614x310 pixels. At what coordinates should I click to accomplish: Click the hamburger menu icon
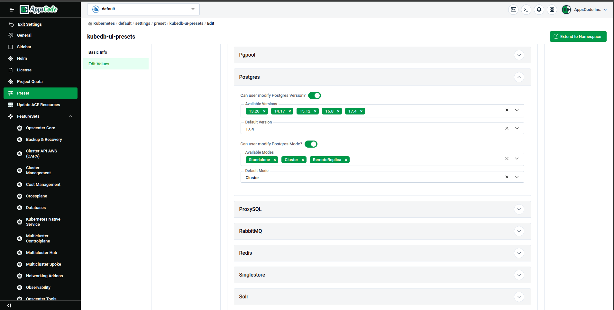click(x=12, y=9)
